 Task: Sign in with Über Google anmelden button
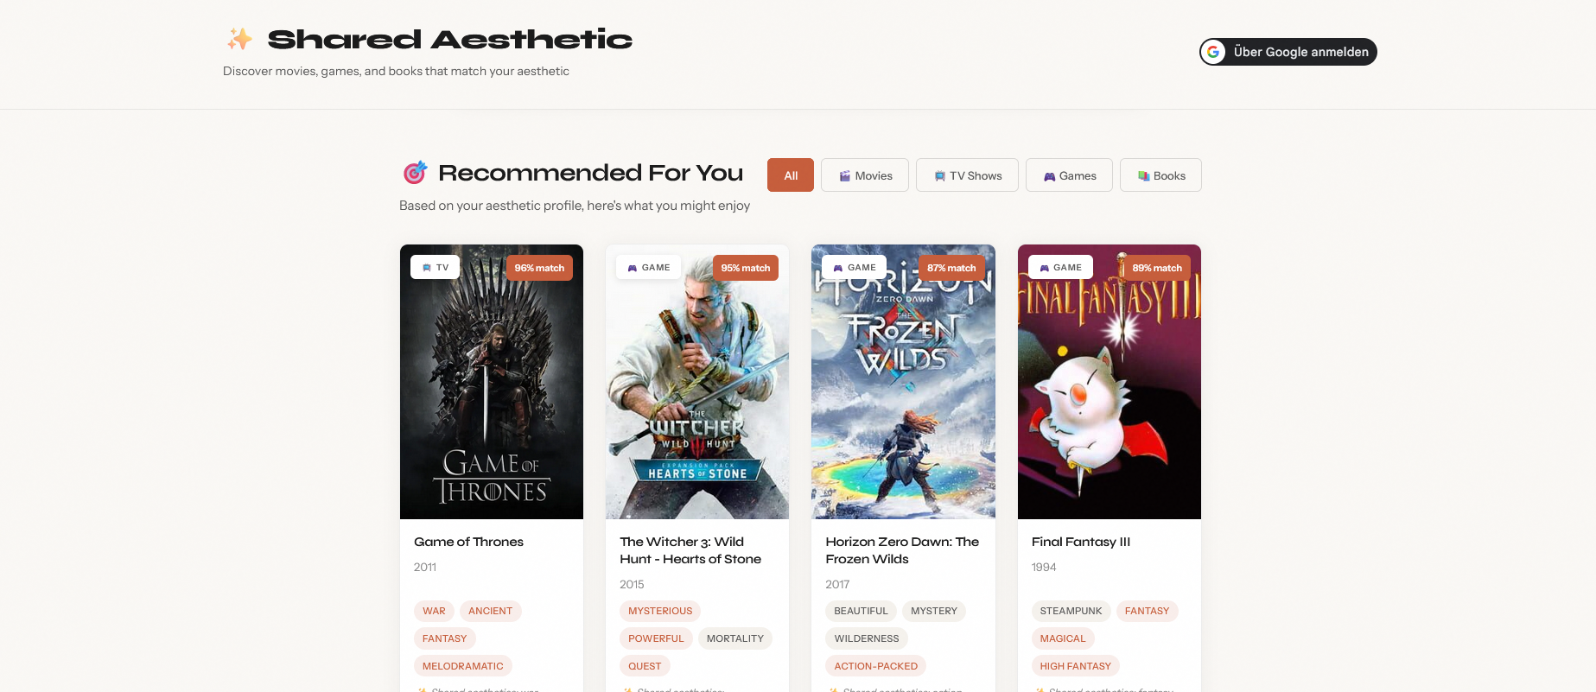coord(1288,52)
